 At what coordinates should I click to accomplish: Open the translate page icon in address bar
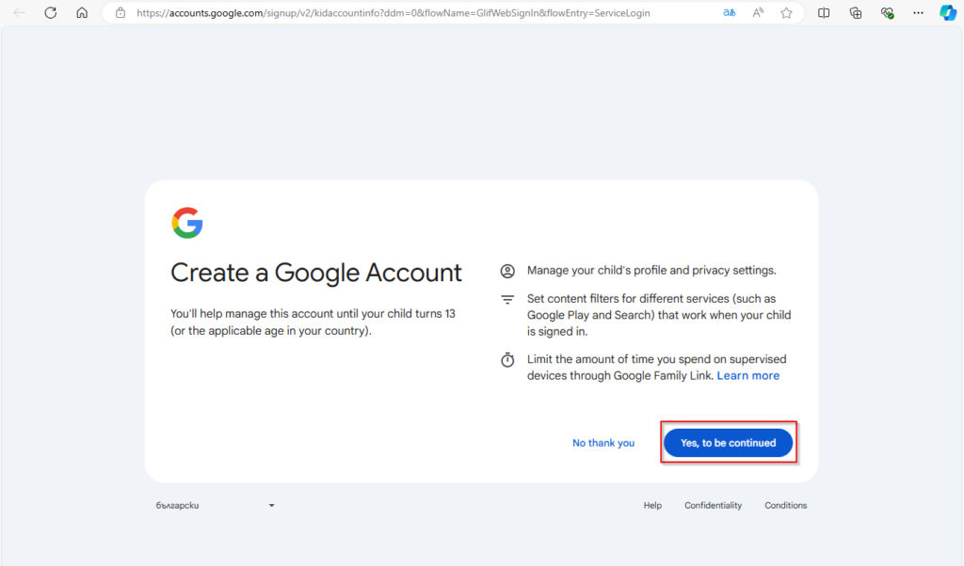coord(730,13)
